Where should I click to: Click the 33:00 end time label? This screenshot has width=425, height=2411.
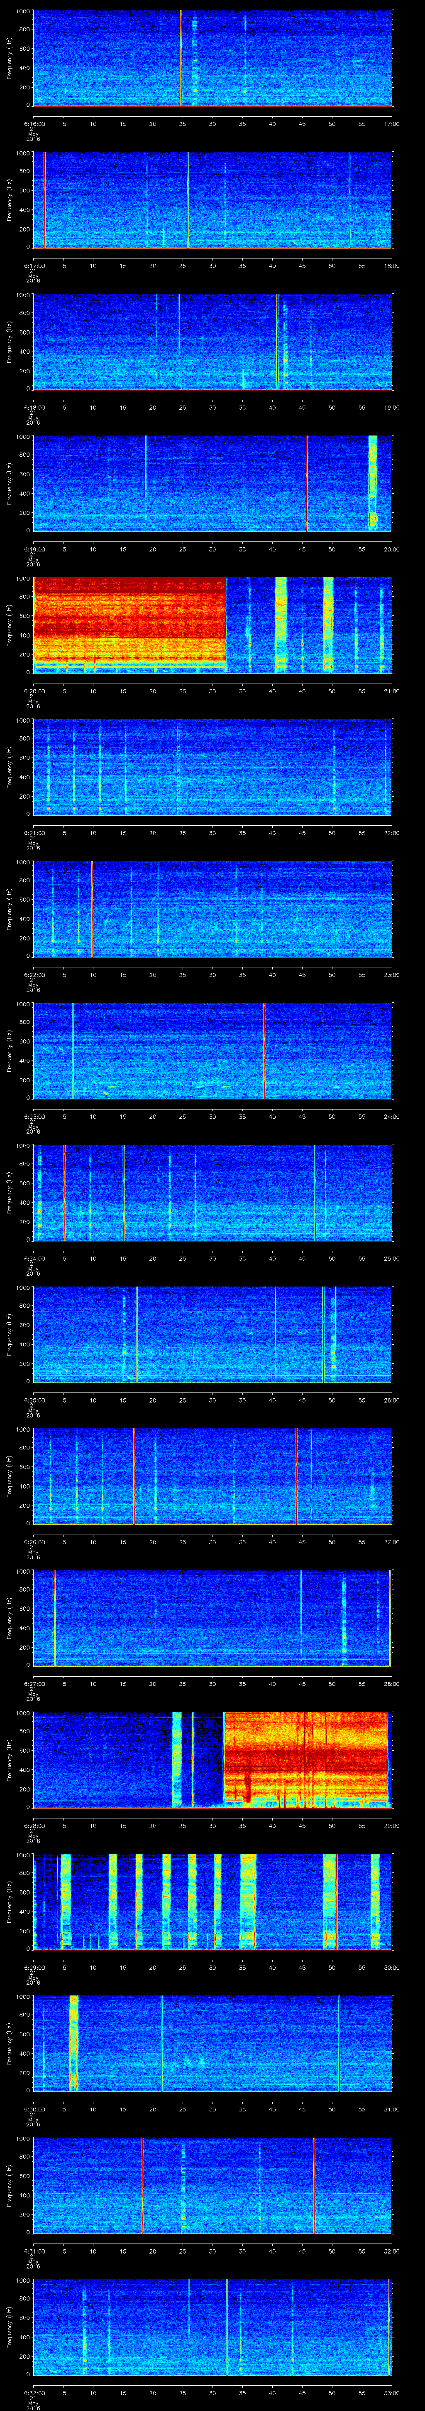391,2392
